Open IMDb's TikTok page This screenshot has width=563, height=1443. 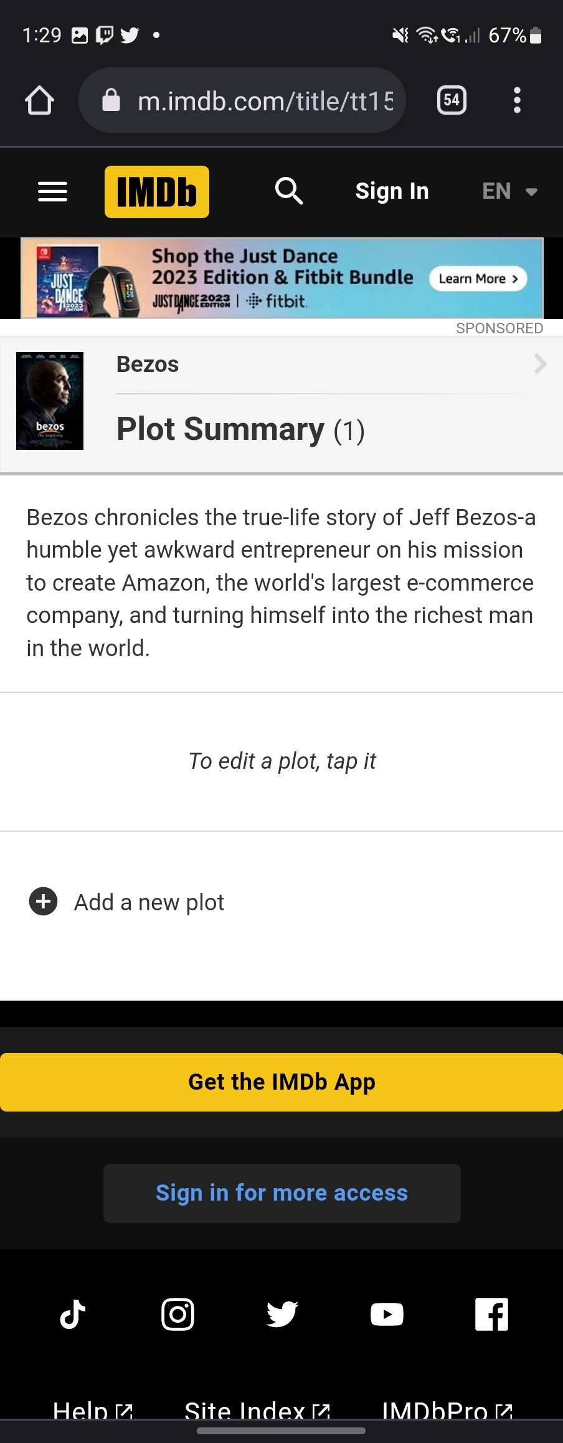73,1315
